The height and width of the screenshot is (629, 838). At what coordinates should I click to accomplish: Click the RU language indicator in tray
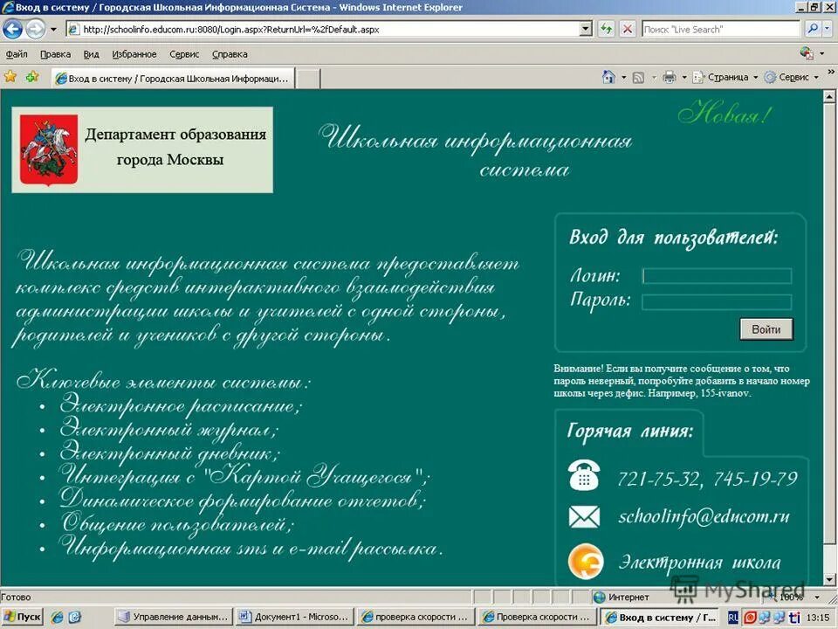[x=733, y=618]
